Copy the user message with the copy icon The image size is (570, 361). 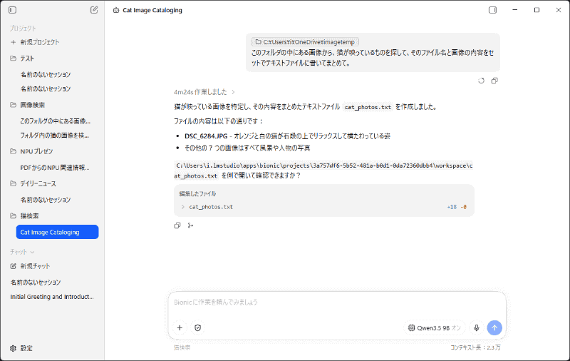(x=494, y=81)
